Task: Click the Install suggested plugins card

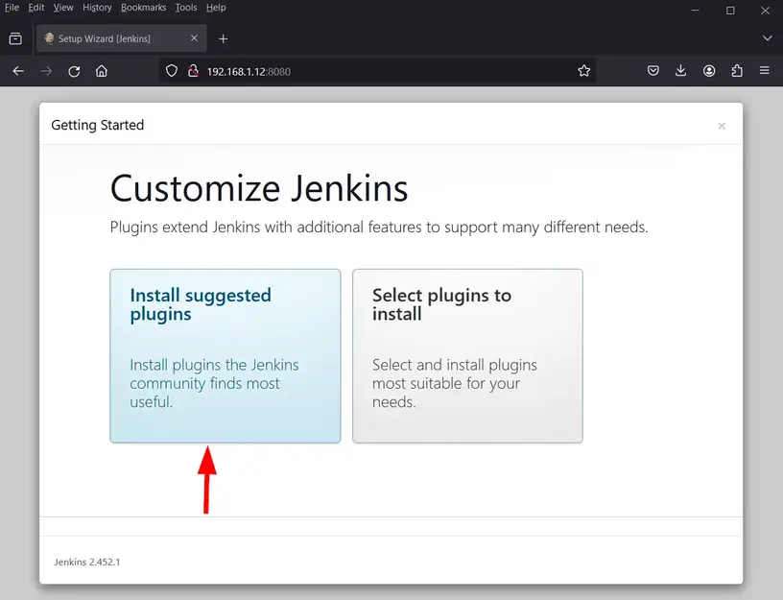Action: [225, 355]
